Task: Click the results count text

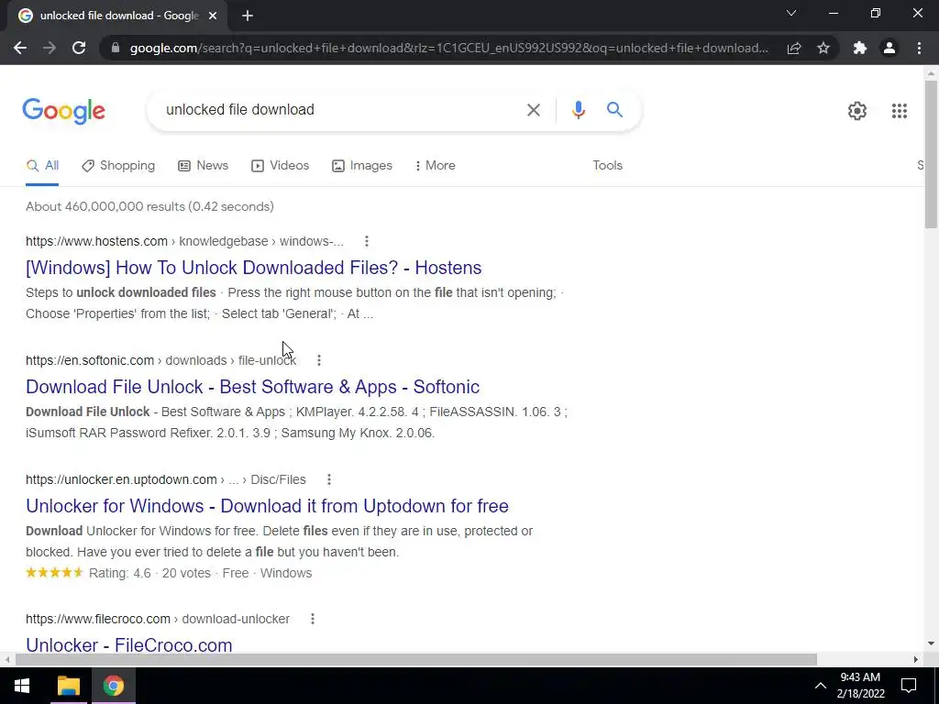Action: [x=149, y=206]
